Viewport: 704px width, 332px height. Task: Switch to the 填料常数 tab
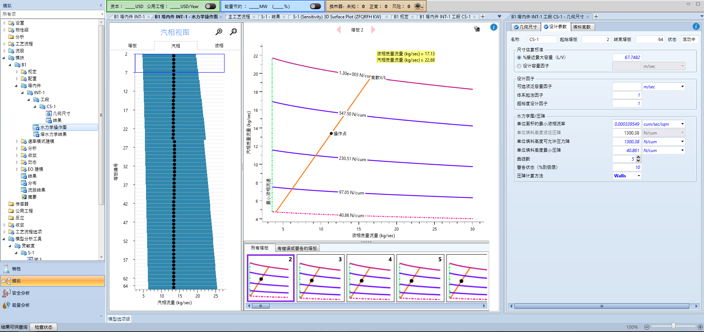[582, 27]
